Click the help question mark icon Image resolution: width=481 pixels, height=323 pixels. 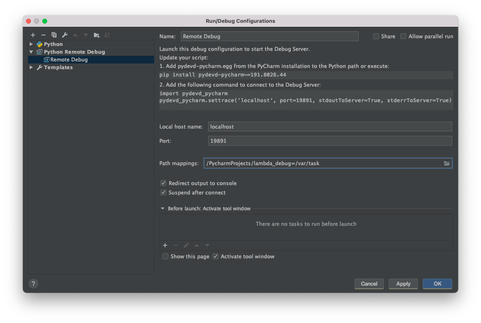(33, 284)
